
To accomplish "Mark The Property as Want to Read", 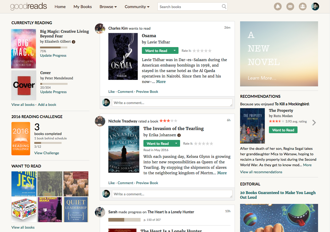I will click(x=283, y=130).
